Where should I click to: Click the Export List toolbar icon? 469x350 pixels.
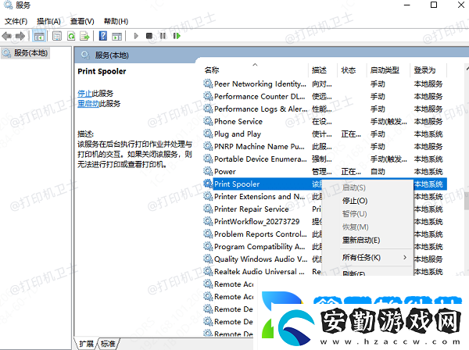coord(85,36)
